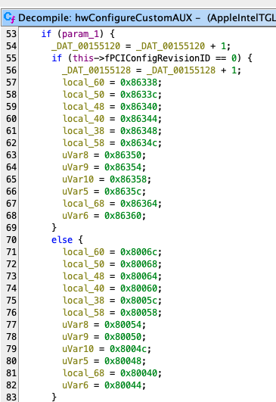Click value 0x86344
Viewport: 276px width, 402px height.
pos(138,119)
